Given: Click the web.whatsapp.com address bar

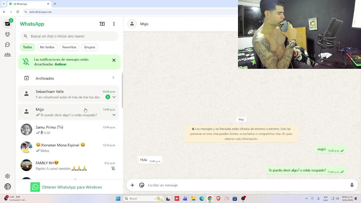Looking at the screenshot, I should [130, 12].
